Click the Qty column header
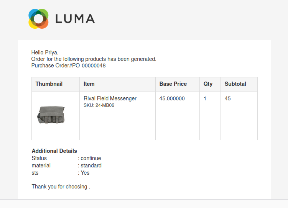Screen dimensions: 288x208 pos(208,84)
